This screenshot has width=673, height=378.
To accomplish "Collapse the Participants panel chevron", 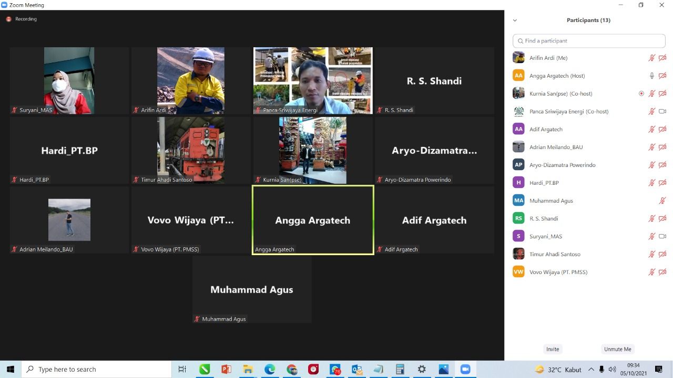I will tap(515, 20).
